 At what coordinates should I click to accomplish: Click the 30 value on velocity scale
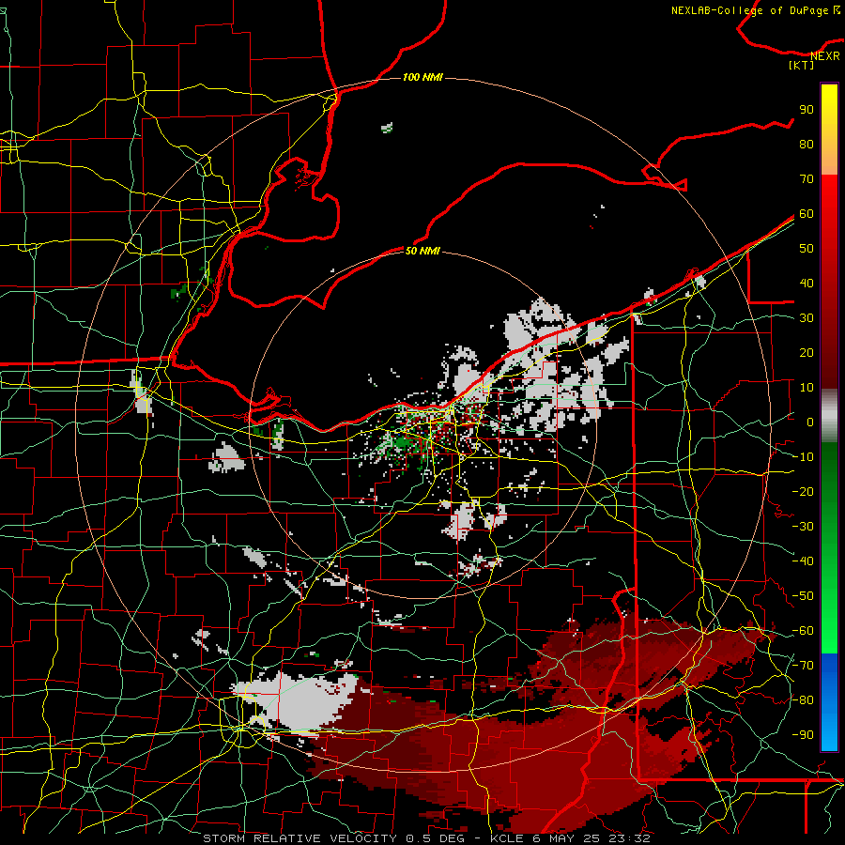pyautogui.click(x=807, y=318)
